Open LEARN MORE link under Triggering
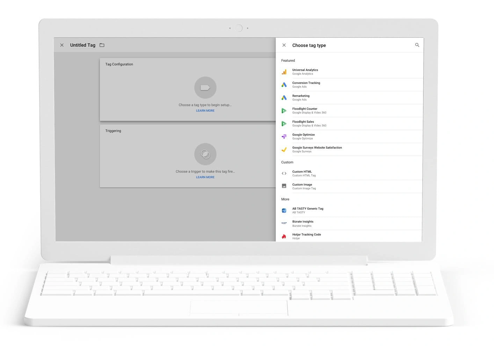The width and height of the screenshot is (494, 349). click(x=205, y=177)
